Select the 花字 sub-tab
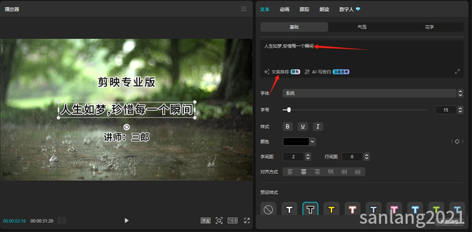The height and width of the screenshot is (232, 472). pyautogui.click(x=429, y=27)
